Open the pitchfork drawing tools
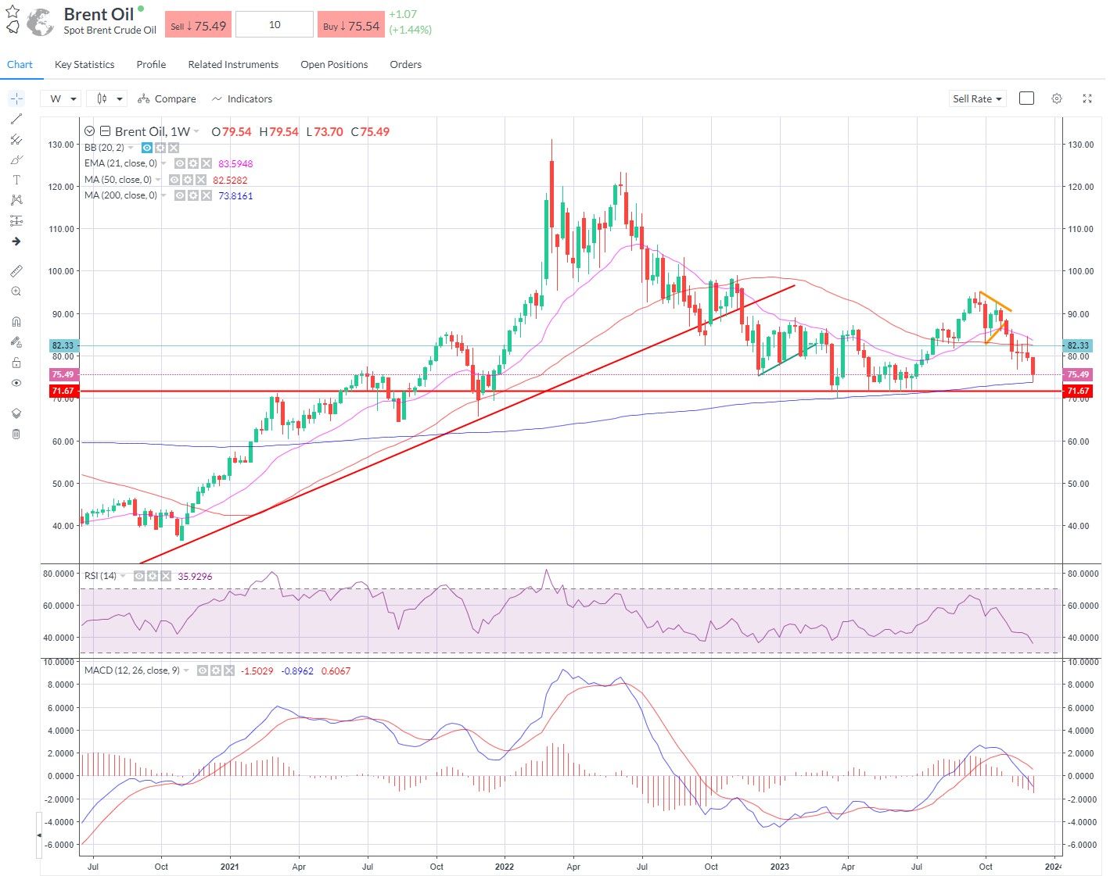1110x876 pixels. pyautogui.click(x=16, y=139)
